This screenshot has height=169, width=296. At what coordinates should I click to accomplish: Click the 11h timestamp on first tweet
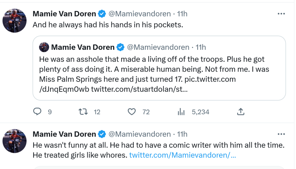[182, 14]
